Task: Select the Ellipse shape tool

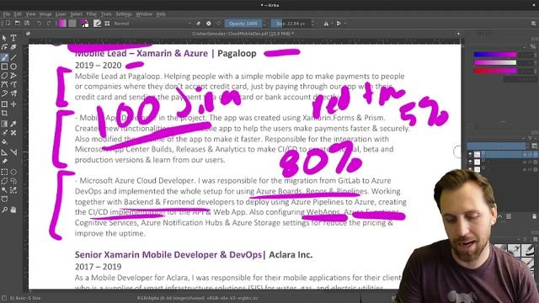Action: tap(13, 66)
